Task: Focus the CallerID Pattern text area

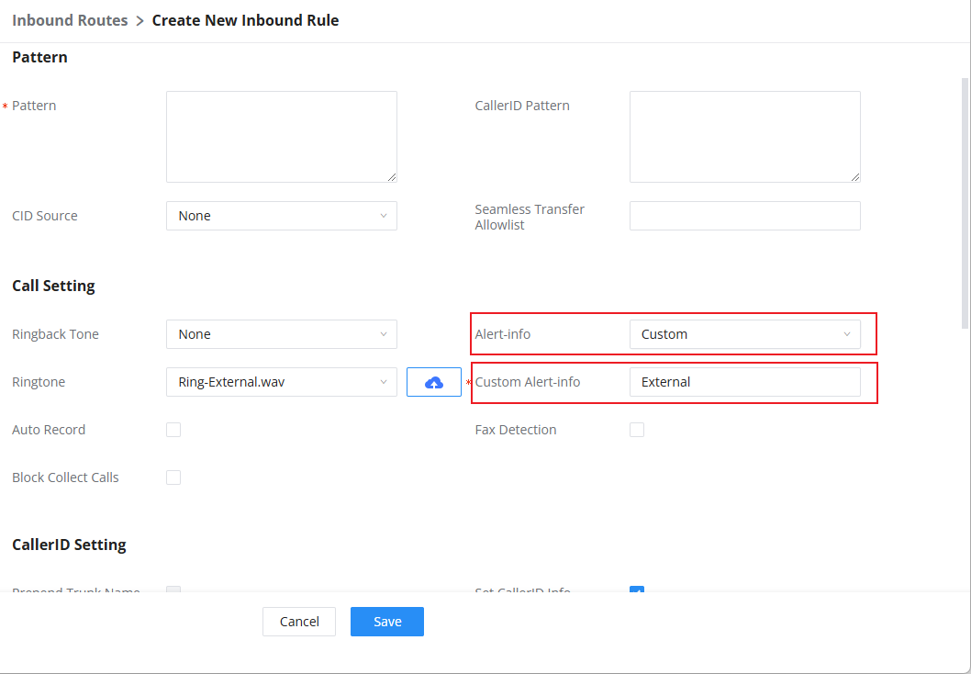Action: click(745, 137)
